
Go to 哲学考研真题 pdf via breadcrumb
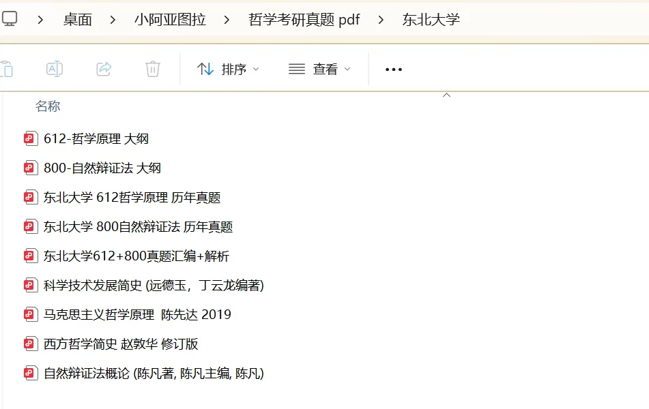click(304, 20)
